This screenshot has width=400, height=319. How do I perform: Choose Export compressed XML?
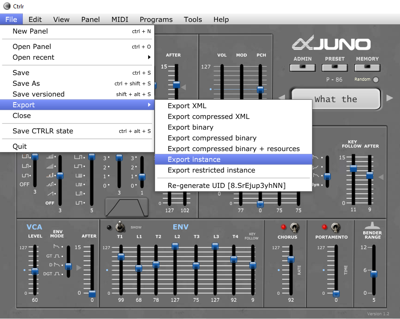click(x=233, y=117)
